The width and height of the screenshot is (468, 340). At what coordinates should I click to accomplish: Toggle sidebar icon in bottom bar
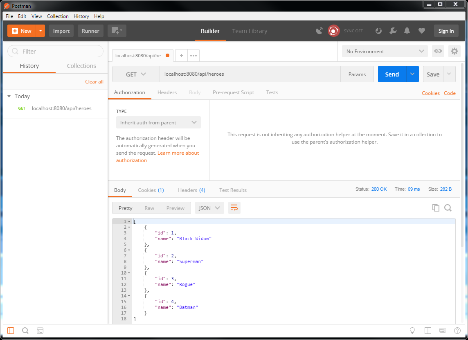(x=11, y=331)
